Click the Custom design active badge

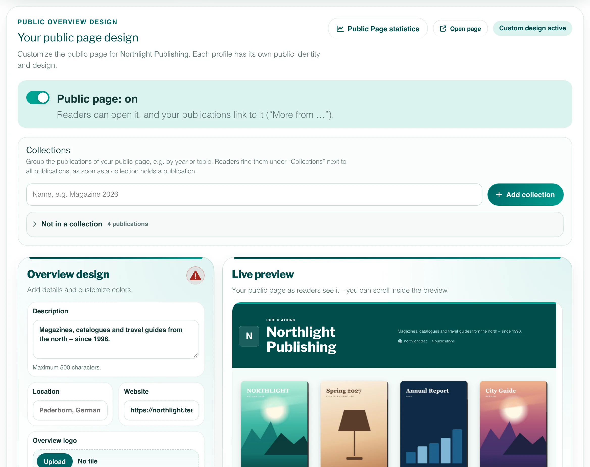coord(532,28)
